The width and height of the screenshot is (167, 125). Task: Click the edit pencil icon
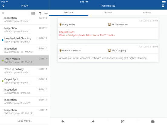coord(123,121)
